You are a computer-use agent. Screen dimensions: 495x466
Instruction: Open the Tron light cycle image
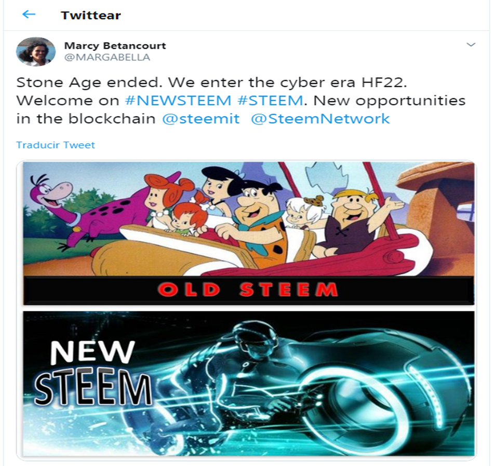[x=248, y=383]
